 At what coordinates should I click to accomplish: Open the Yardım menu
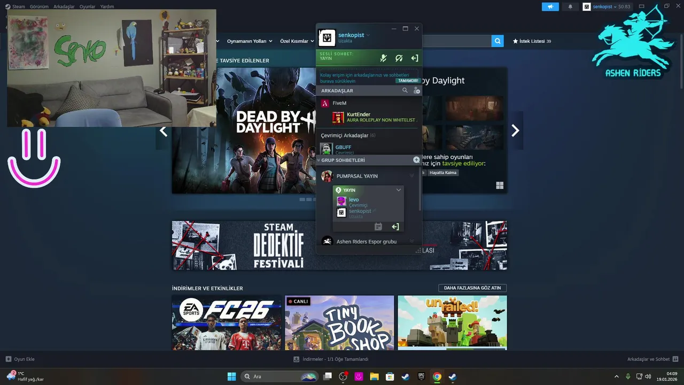tap(107, 6)
